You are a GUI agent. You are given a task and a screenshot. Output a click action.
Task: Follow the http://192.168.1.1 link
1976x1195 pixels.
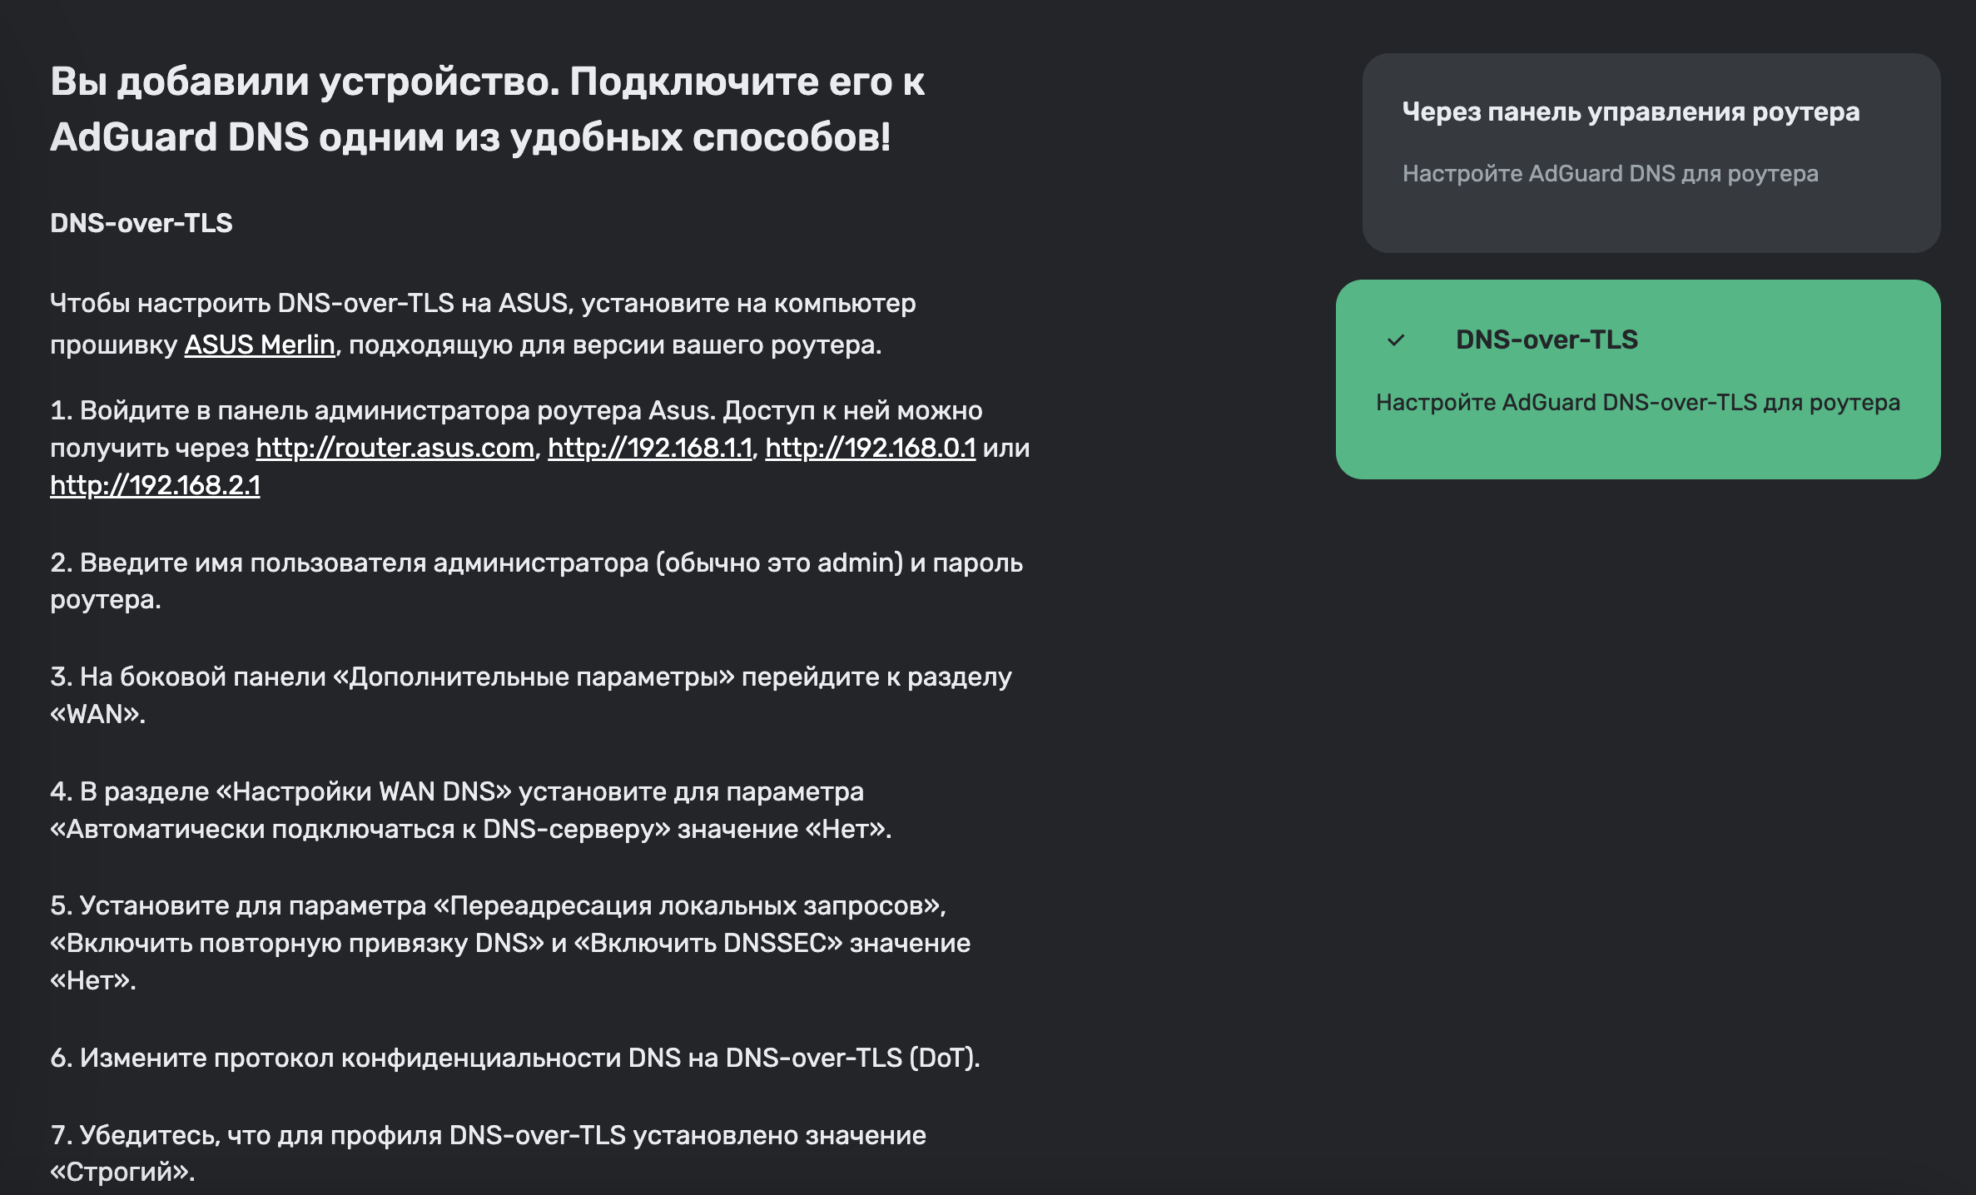[649, 449]
